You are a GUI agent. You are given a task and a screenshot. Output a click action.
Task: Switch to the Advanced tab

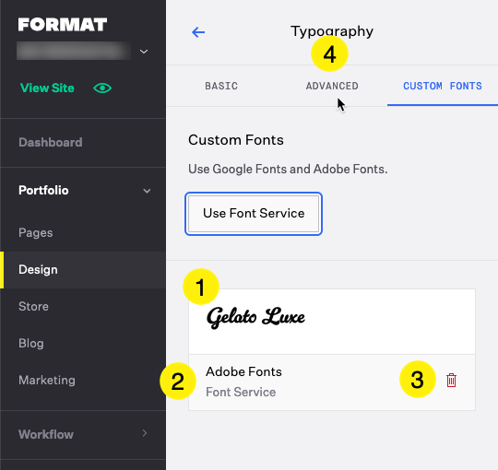332,86
